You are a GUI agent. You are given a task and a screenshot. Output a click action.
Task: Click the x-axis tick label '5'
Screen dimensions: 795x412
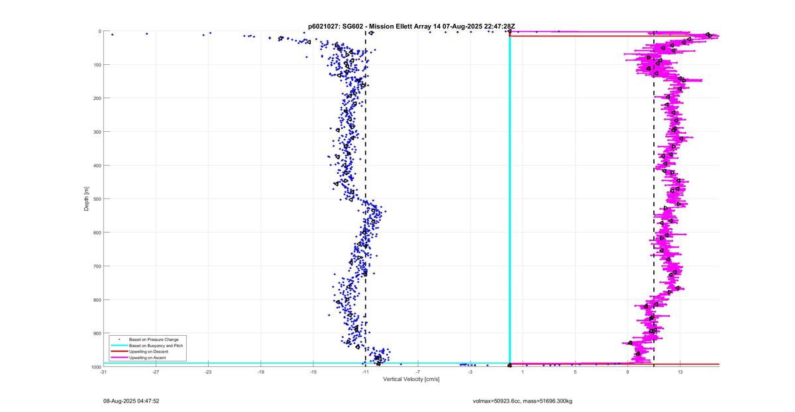click(x=575, y=372)
